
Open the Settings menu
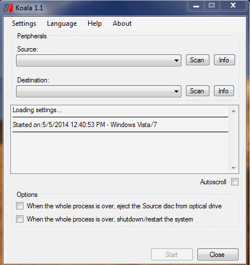24,23
